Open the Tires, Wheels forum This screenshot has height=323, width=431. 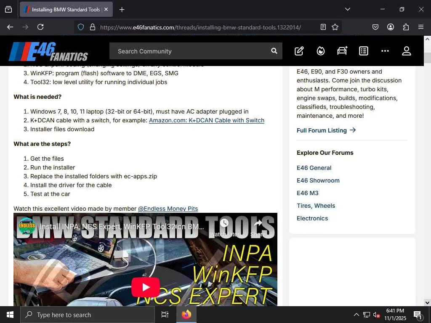click(316, 206)
